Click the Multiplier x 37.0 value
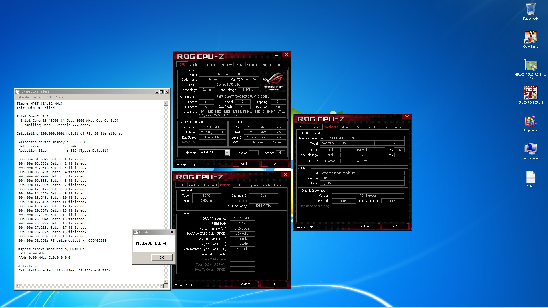Image resolution: width=548 pixels, height=308 pixels. click(x=212, y=132)
